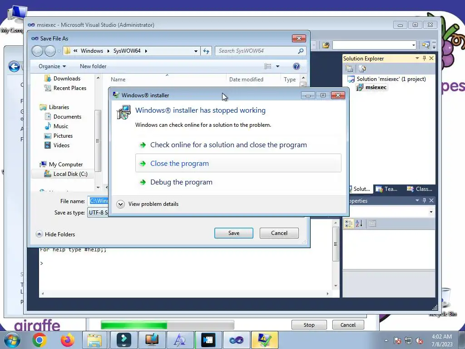Close the program in crash dialog
Image resolution: width=465 pixels, height=349 pixels.
238,163
